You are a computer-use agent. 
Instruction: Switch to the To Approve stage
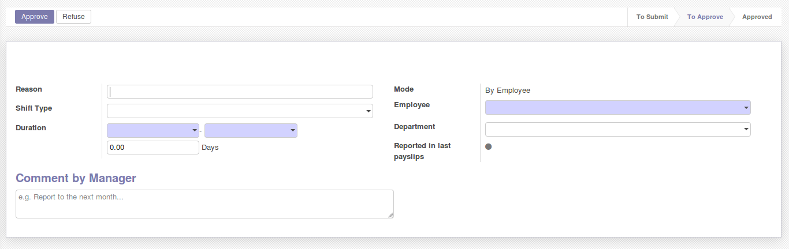click(705, 17)
